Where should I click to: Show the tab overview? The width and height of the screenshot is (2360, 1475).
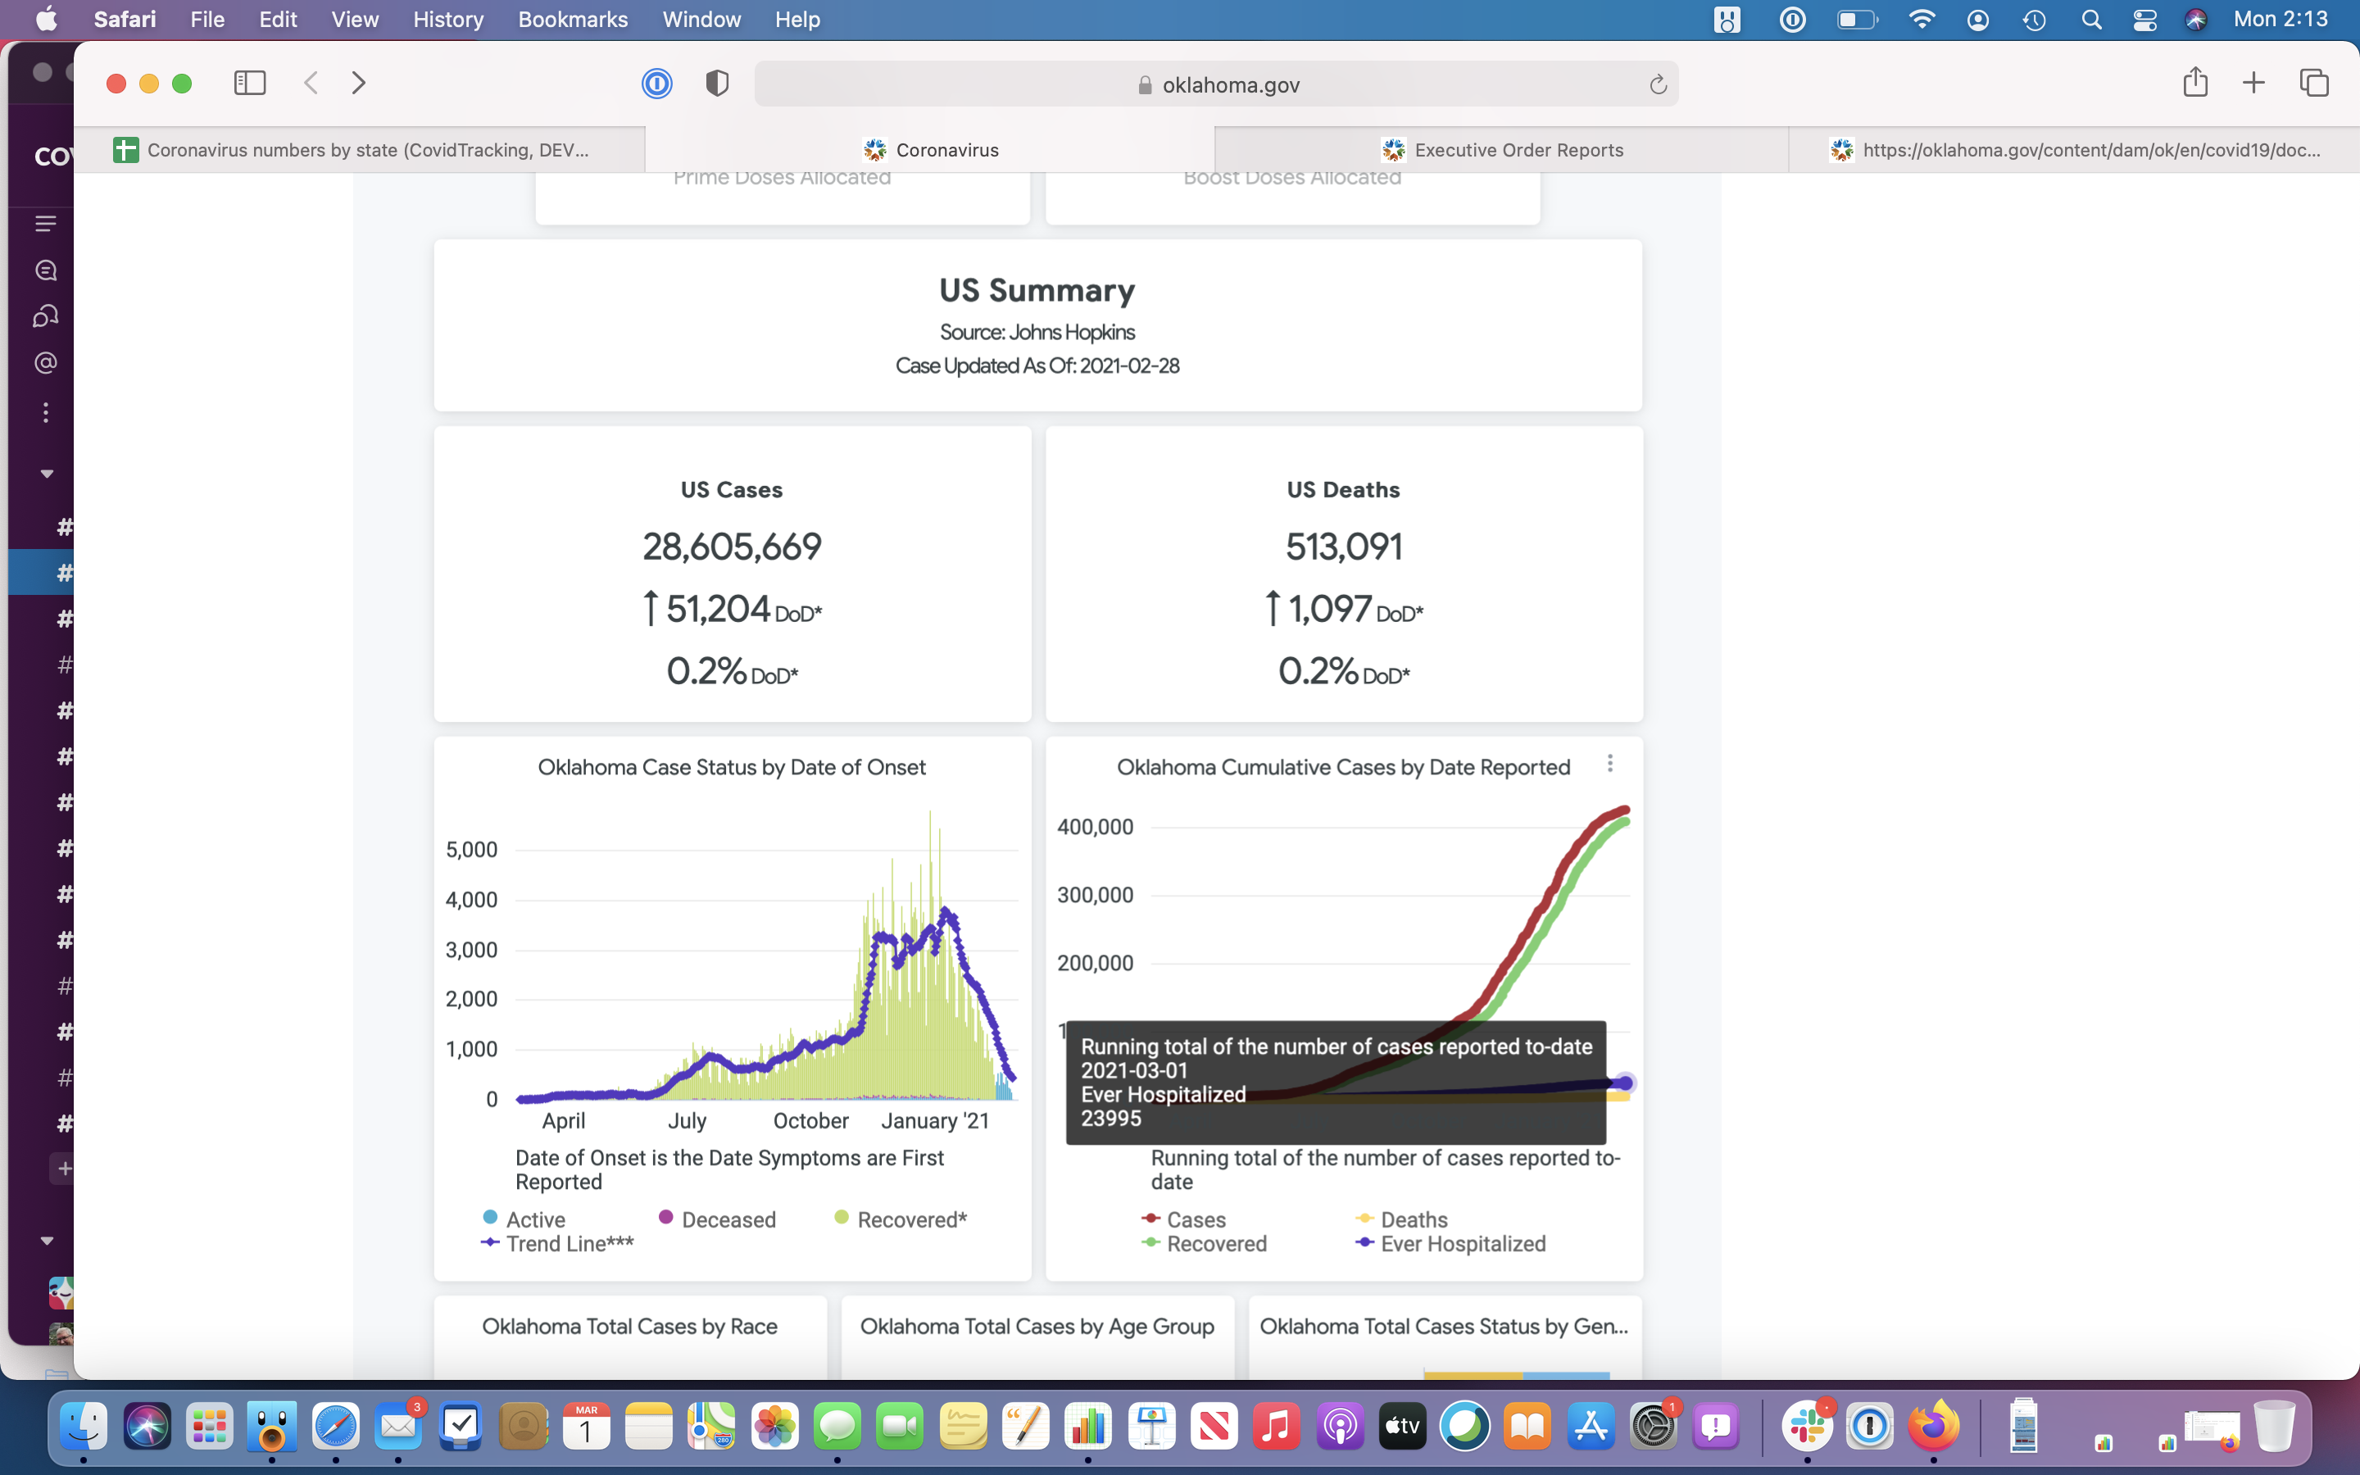tap(2314, 83)
